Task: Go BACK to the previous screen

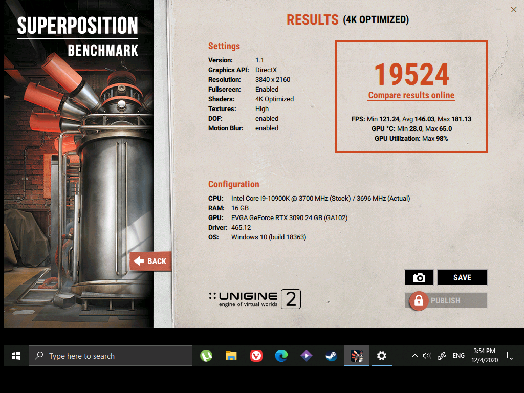Action: coord(151,261)
